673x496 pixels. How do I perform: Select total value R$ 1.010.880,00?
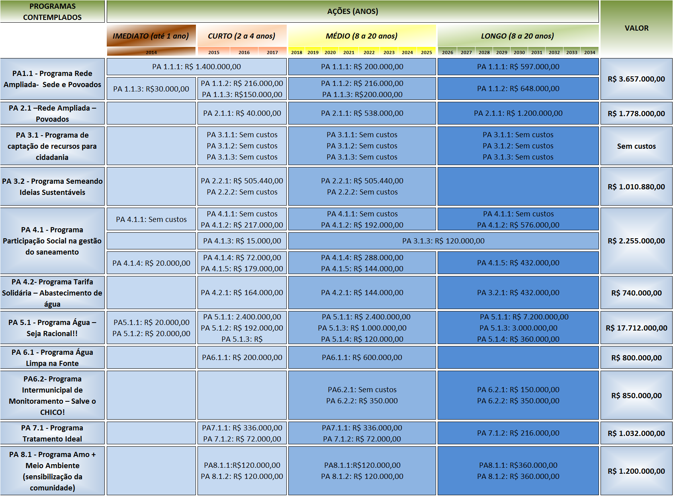[636, 187]
